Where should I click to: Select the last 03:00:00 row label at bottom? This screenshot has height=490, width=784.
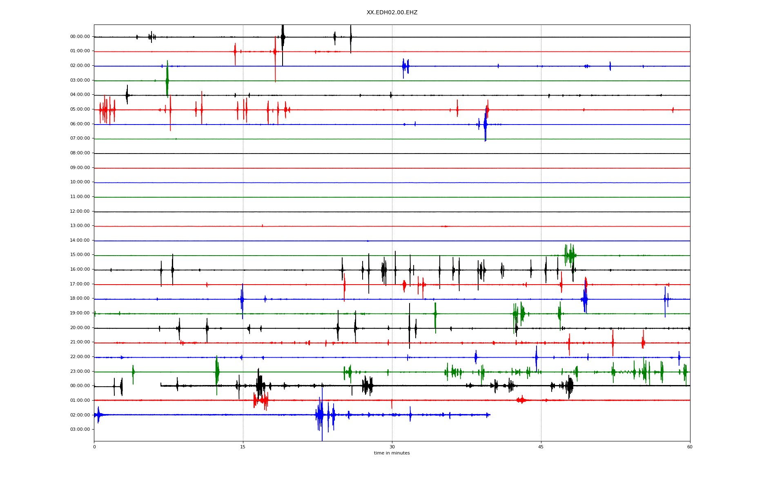coord(80,430)
